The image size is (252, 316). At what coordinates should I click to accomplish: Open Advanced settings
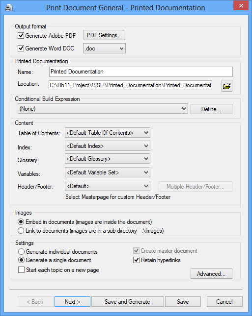point(211,274)
